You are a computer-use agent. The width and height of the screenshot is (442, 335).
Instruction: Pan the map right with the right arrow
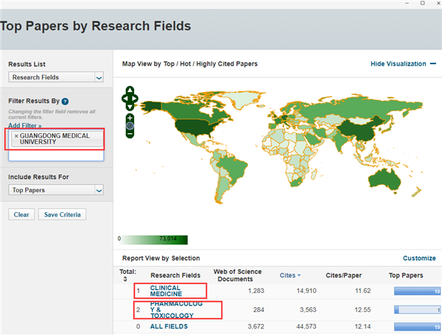point(135,99)
